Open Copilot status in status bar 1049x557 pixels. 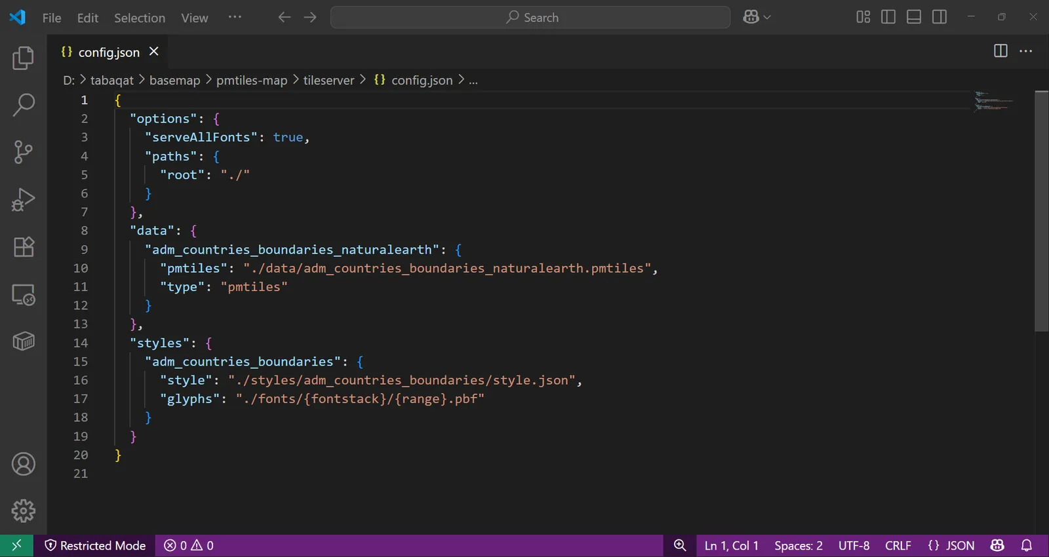pos(997,545)
